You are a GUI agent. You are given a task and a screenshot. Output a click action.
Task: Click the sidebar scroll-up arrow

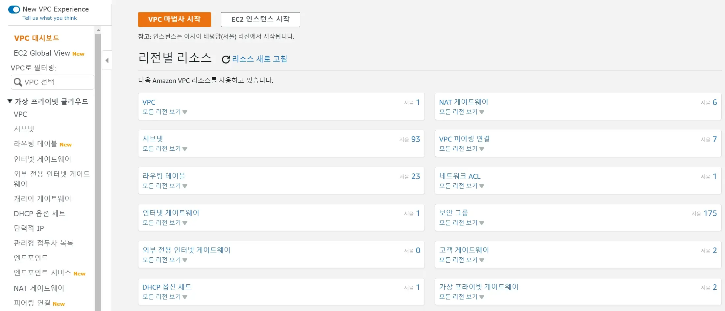pyautogui.click(x=98, y=30)
